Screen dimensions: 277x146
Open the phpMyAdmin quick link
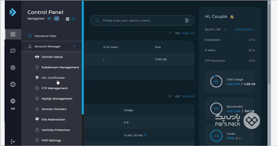click(x=245, y=29)
